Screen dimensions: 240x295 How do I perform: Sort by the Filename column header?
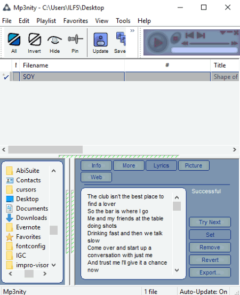tap(72, 65)
